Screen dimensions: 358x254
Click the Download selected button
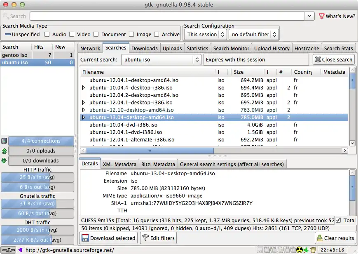(x=108, y=238)
